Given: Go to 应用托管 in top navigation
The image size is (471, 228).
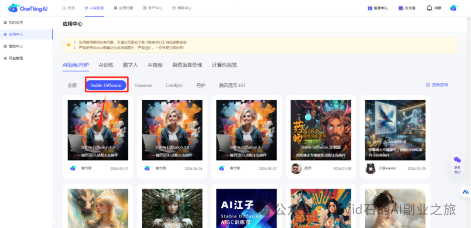Looking at the screenshot, I should coord(123,8).
